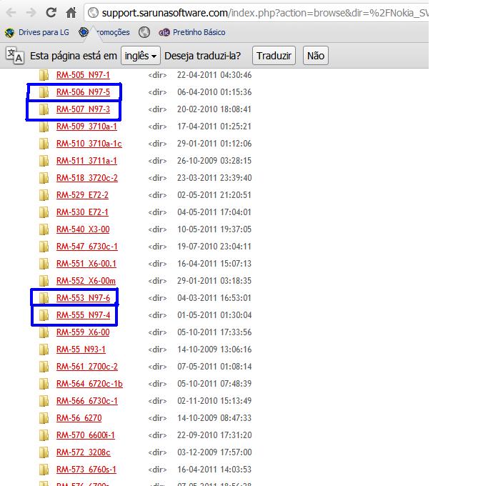
Task: Open the RM-570_6600i-1 folder link
Action: [86, 435]
